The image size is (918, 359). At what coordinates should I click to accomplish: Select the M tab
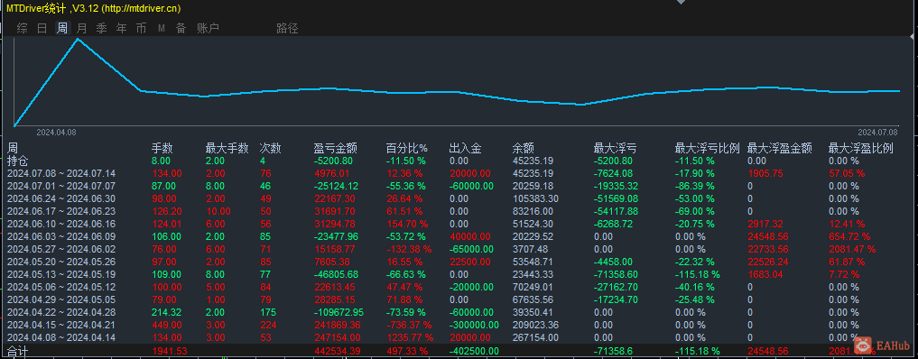click(161, 28)
